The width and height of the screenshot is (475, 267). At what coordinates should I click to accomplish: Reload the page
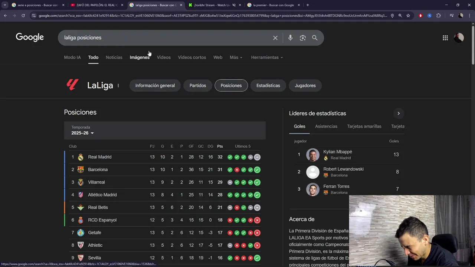tap(23, 16)
